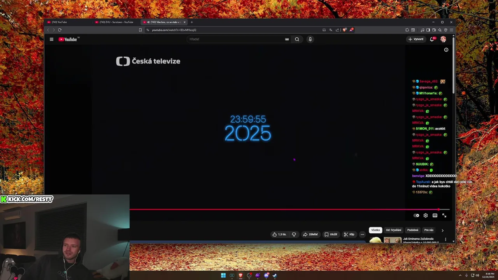The height and width of the screenshot is (280, 498).
Task: Bookmark this page from address bar
Action: pos(140,30)
